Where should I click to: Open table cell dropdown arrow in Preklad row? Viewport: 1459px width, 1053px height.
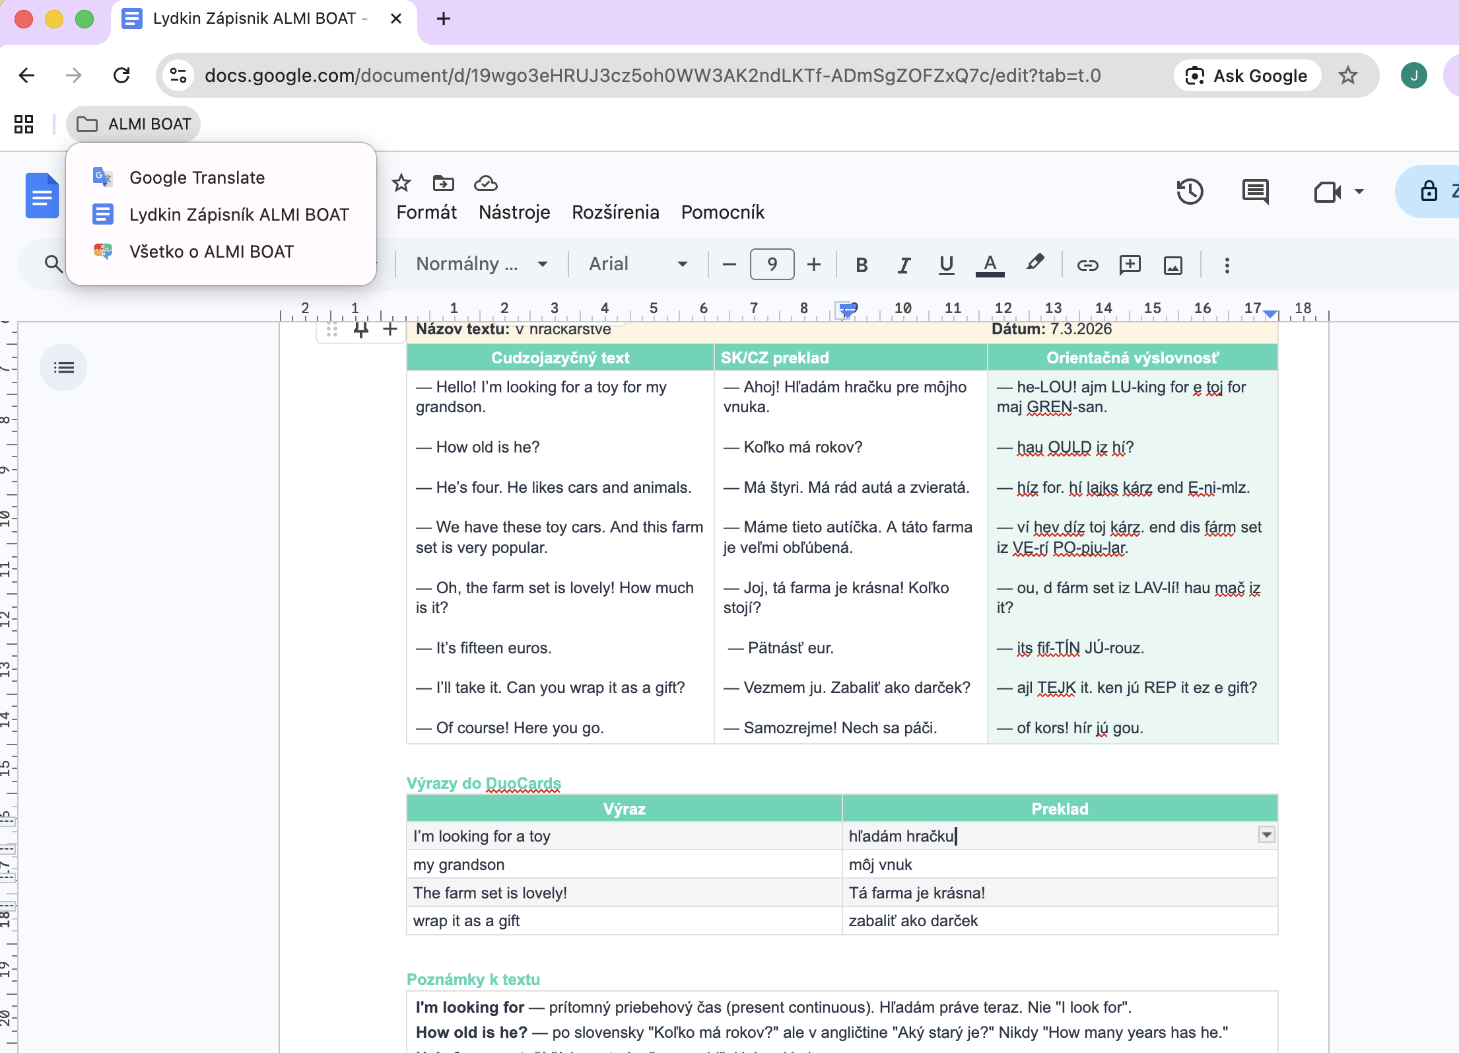point(1266,835)
